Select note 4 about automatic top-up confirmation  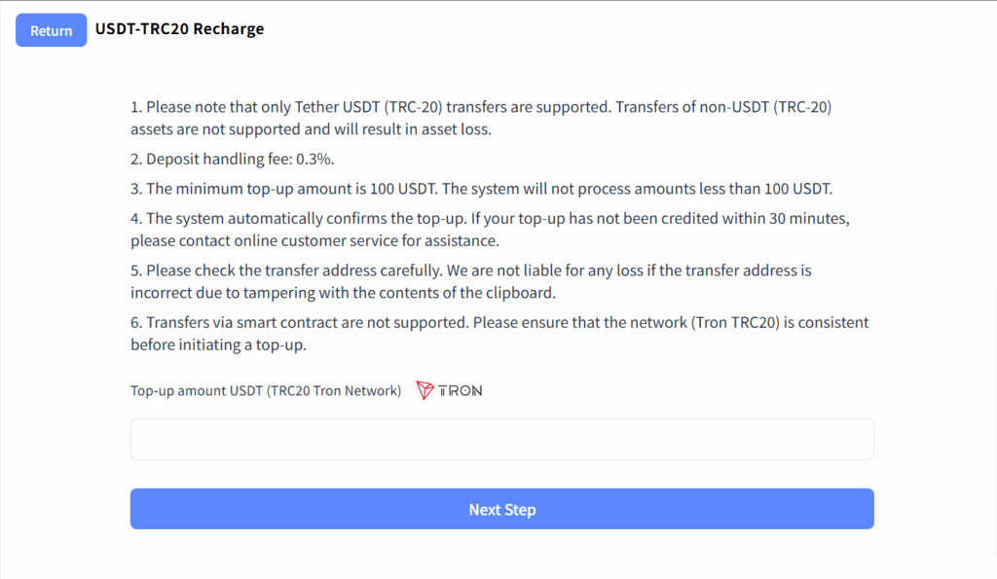pos(491,230)
